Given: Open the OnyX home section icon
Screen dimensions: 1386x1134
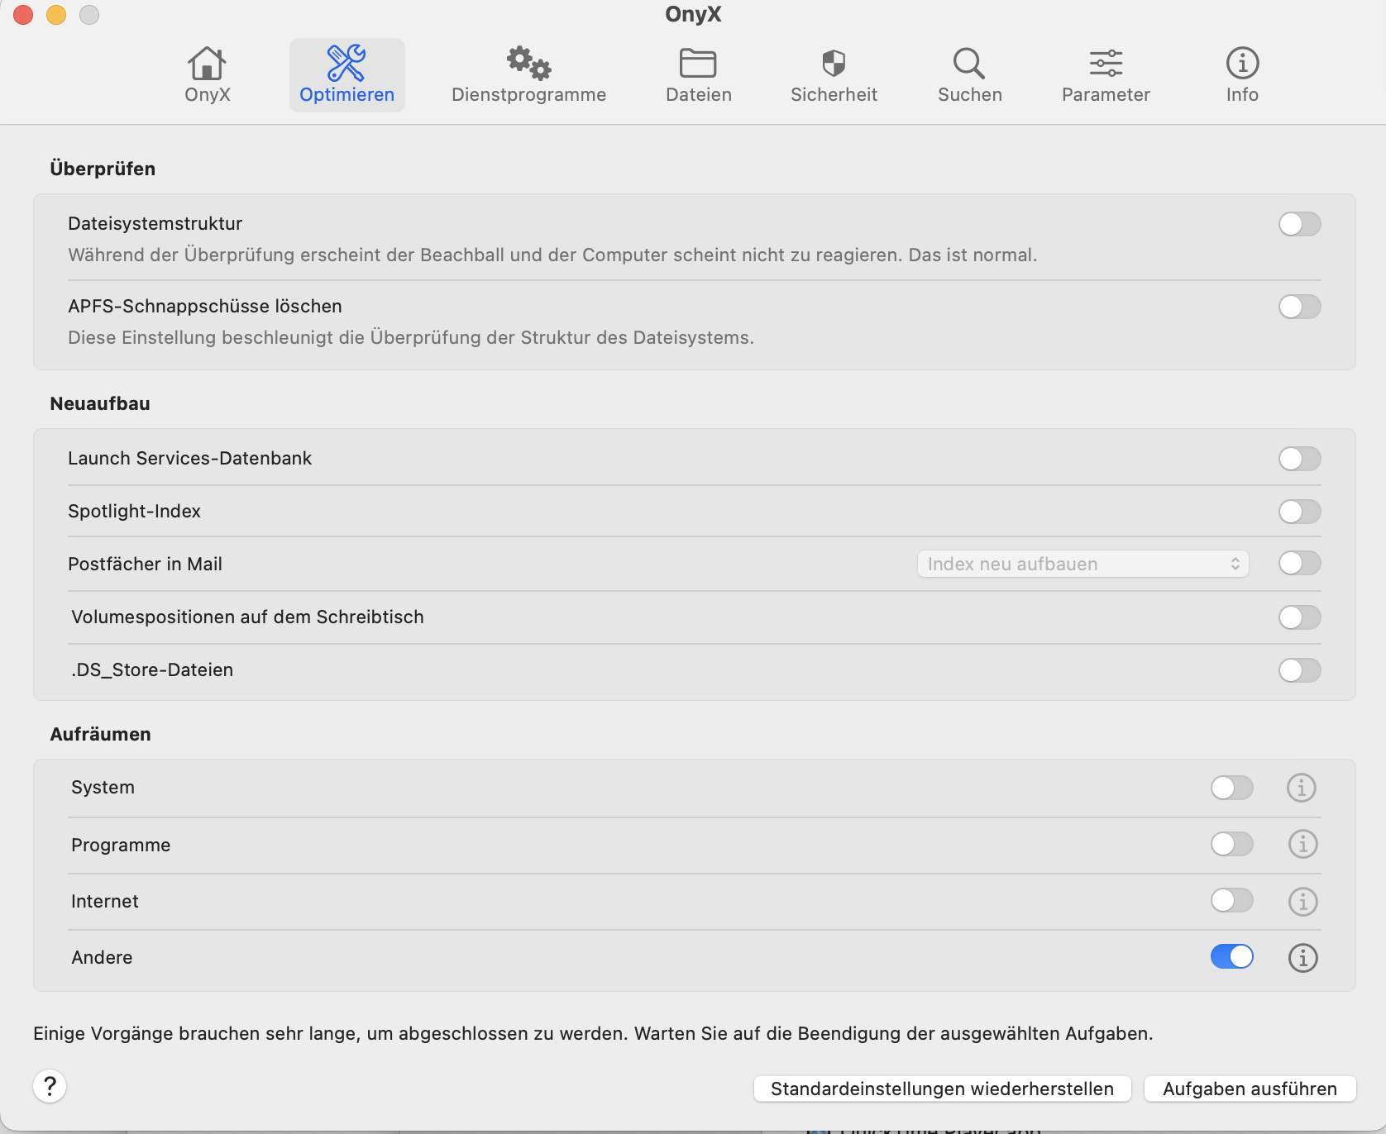Looking at the screenshot, I should tap(207, 64).
